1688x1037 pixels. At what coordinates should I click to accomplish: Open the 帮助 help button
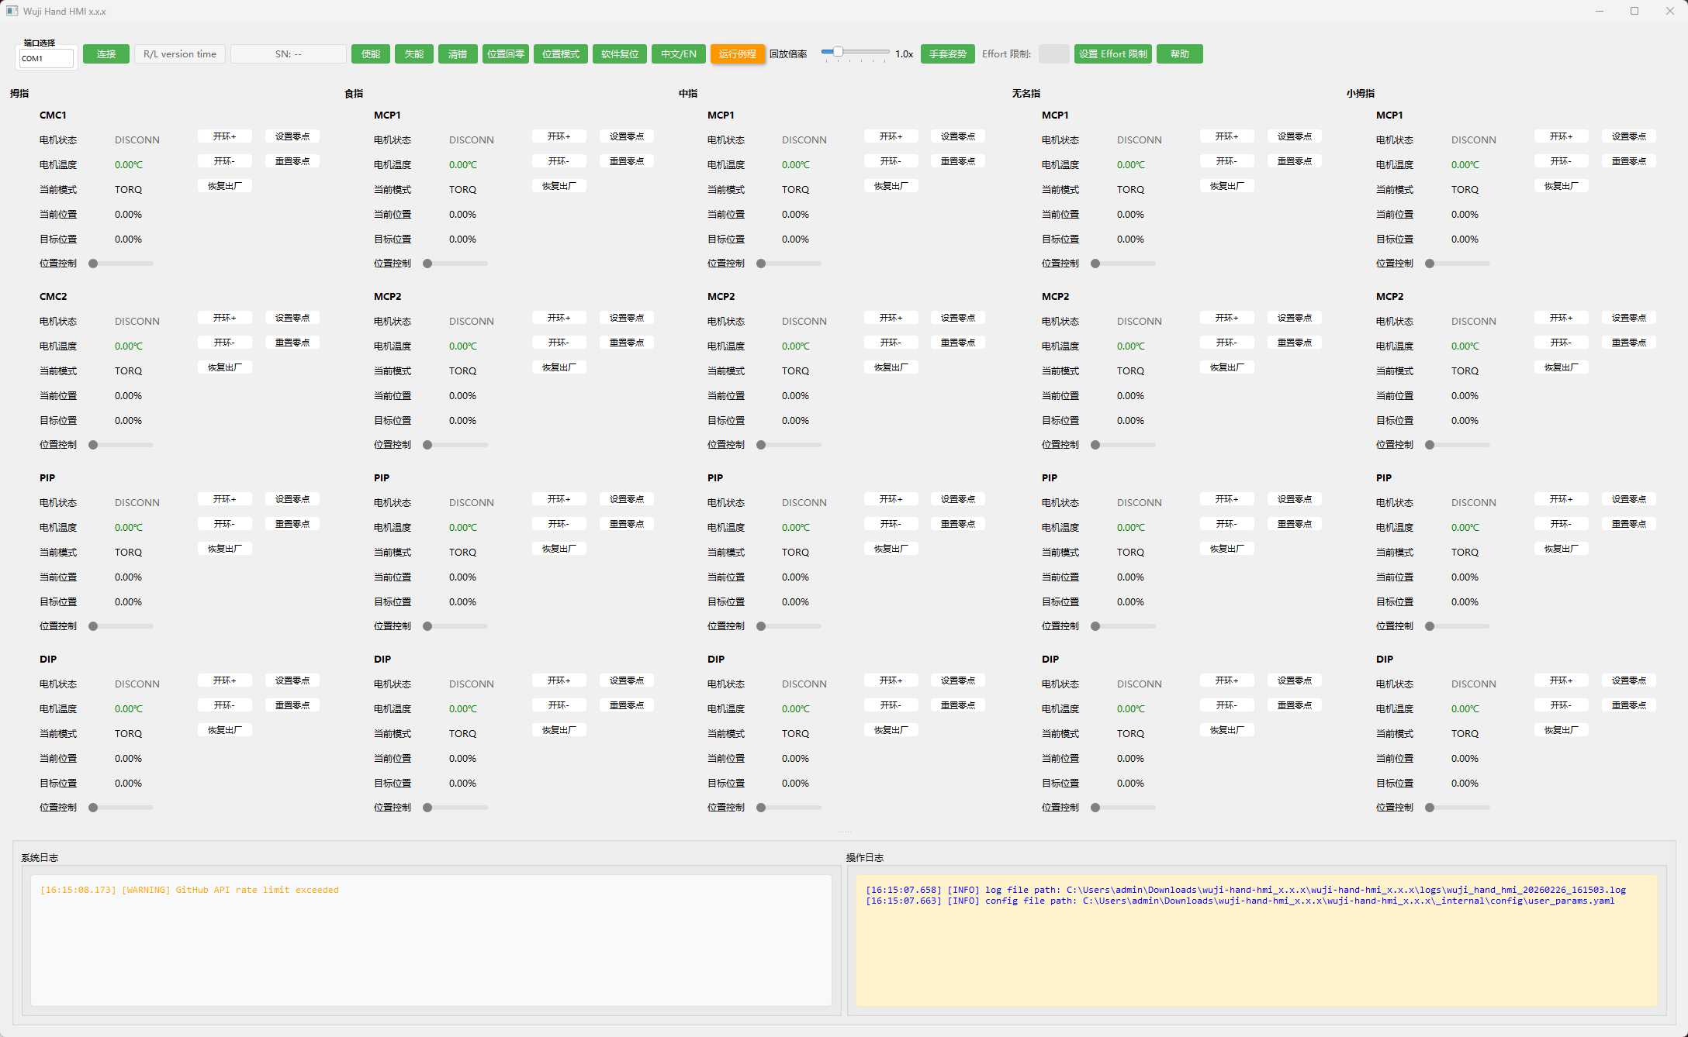(x=1180, y=54)
